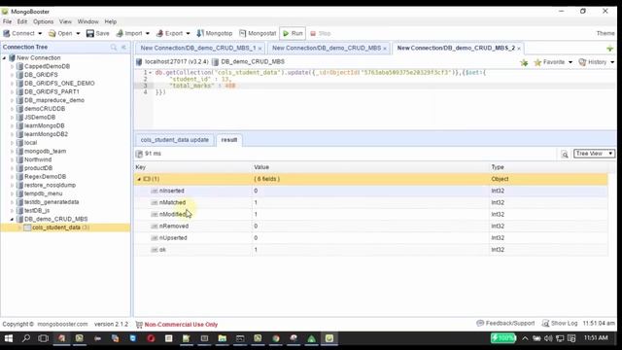This screenshot has width=622, height=350.
Task: Open Show Log in status bar
Action: [x=560, y=324]
